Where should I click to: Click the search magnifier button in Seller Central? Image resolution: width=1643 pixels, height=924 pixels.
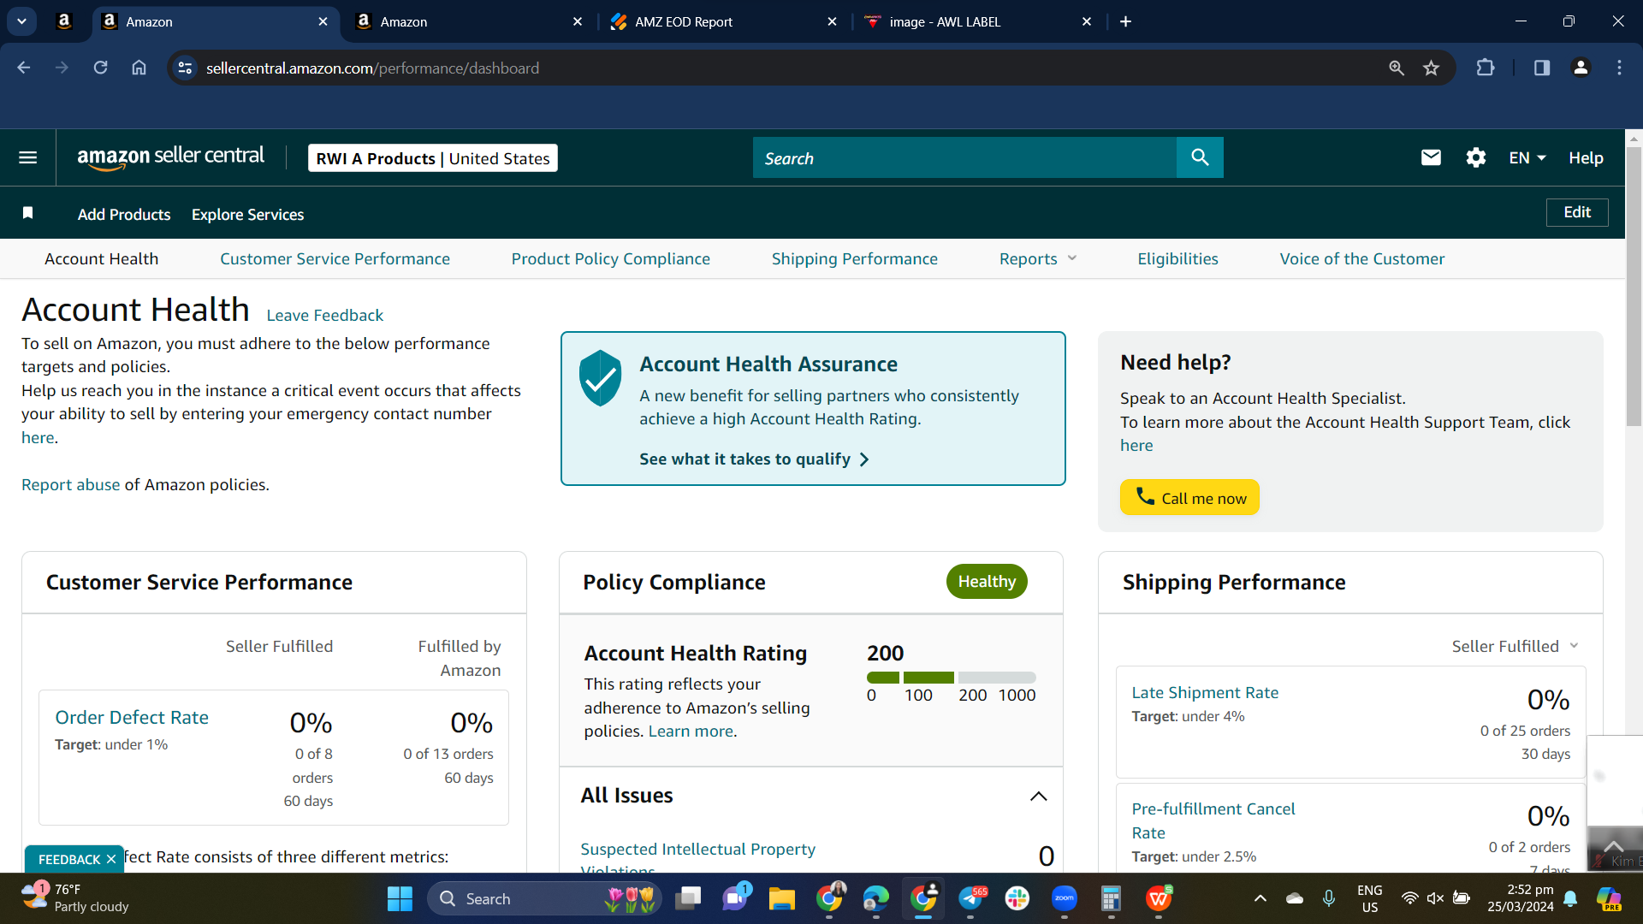(1200, 157)
